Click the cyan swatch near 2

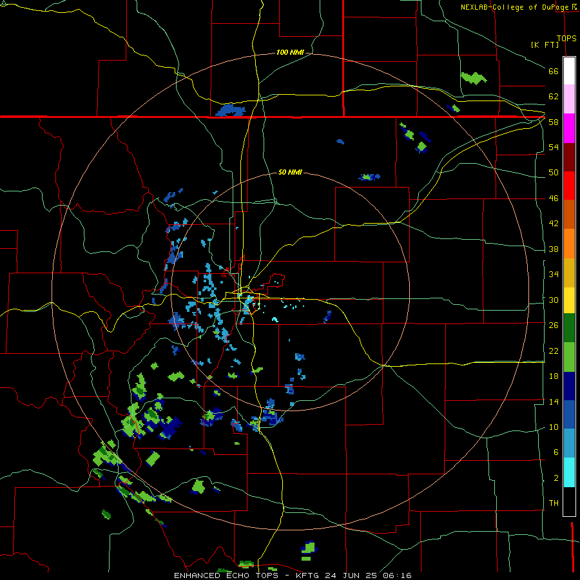pos(569,472)
